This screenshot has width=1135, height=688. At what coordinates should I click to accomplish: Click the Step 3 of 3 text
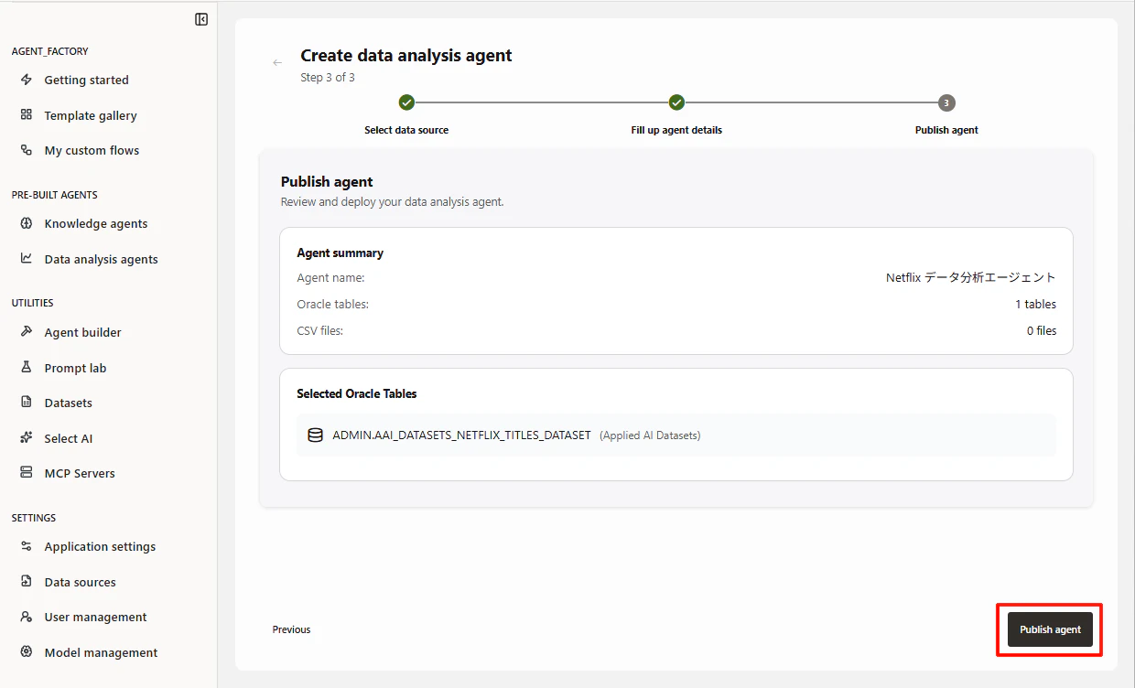click(328, 78)
